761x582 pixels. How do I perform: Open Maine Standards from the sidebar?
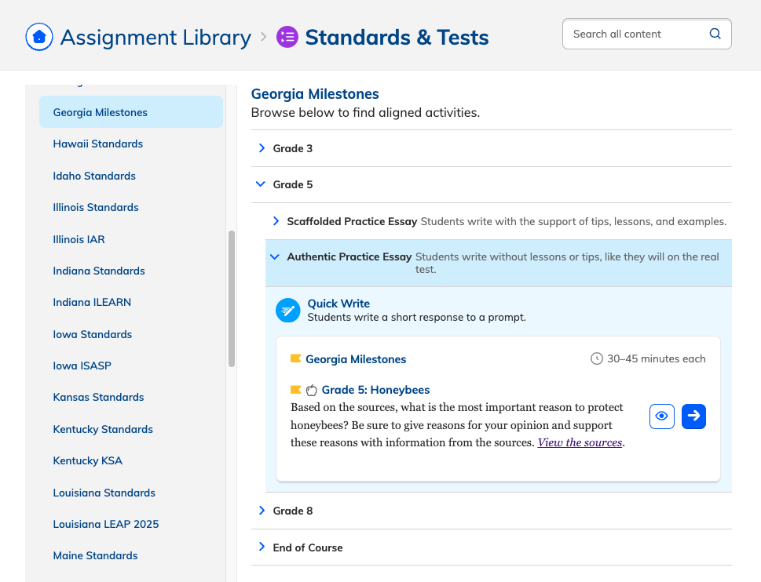point(95,556)
